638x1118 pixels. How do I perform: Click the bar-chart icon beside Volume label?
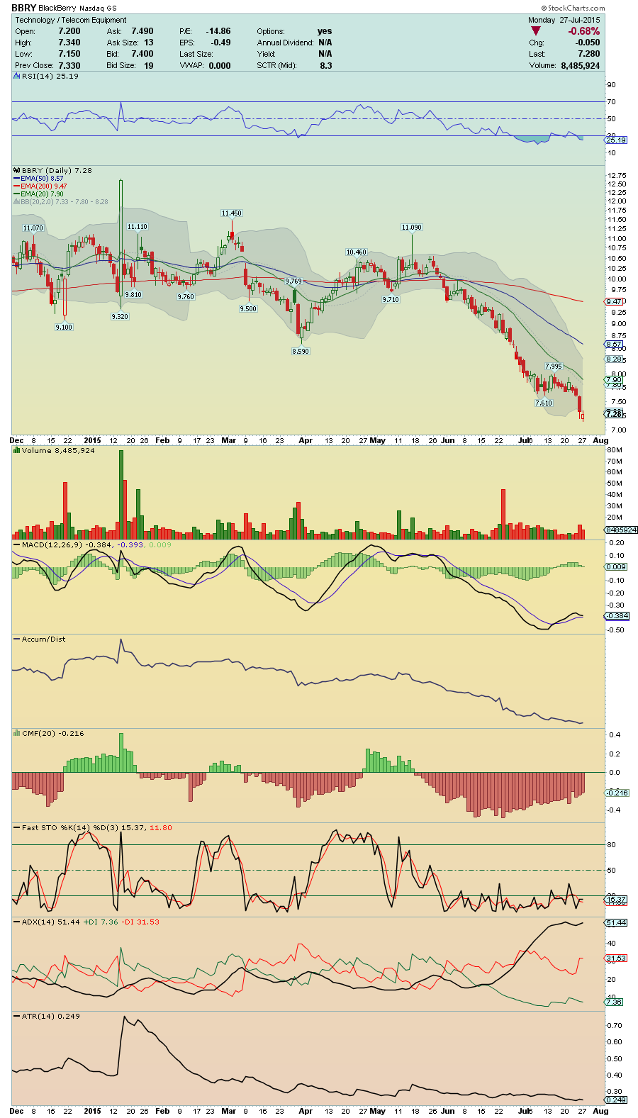17,450
